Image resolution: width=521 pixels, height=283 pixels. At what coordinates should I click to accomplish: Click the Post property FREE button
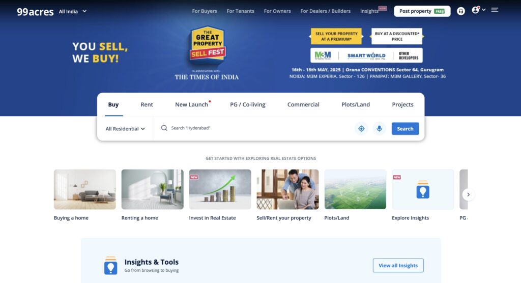tap(422, 11)
